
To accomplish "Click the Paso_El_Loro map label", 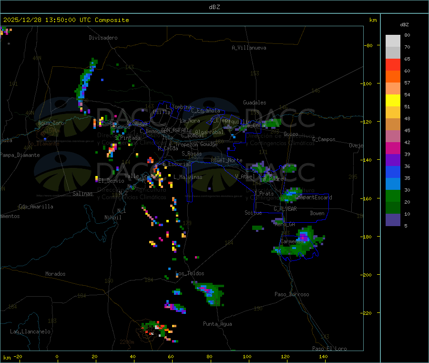I will point(330,349).
